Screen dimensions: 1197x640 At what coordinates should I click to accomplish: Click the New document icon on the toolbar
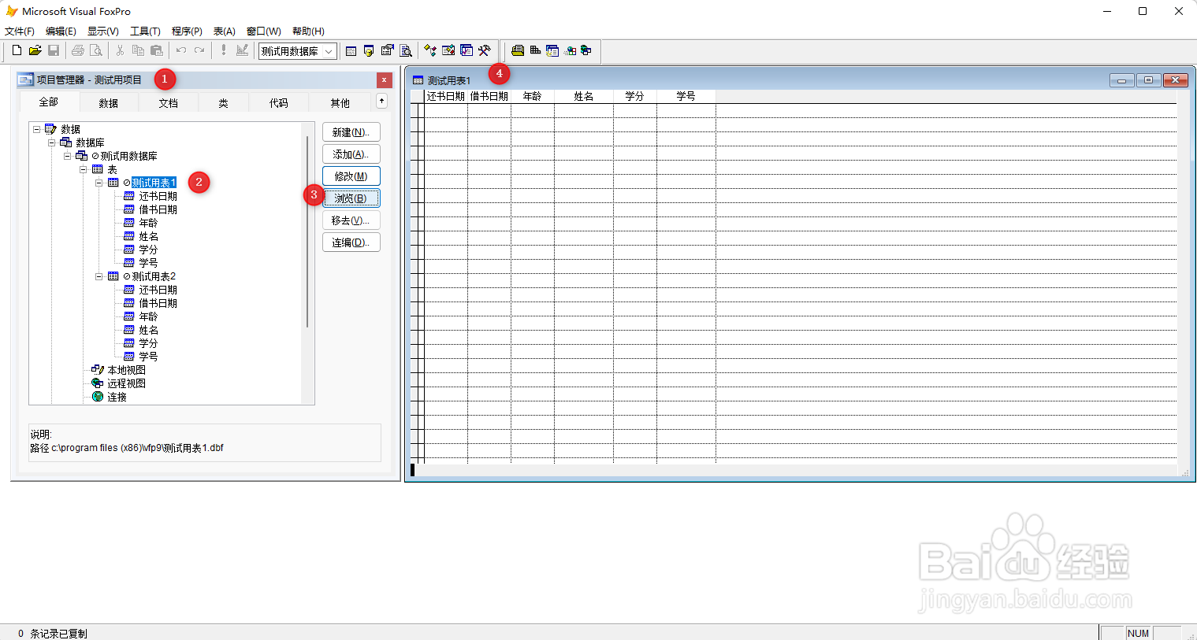(x=16, y=50)
